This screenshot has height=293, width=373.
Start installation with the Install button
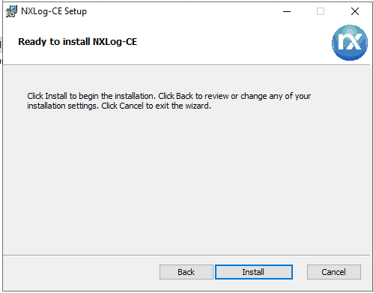tap(254, 272)
